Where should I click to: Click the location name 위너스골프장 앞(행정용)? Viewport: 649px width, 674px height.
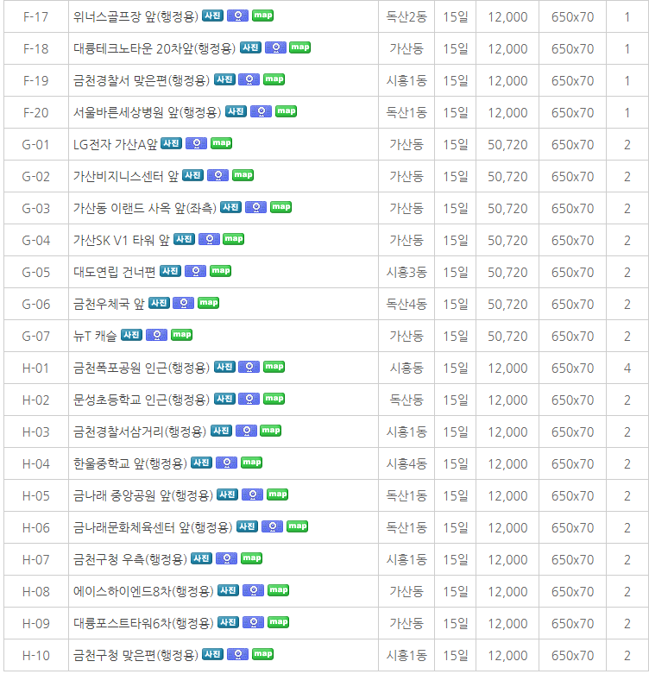pos(135,16)
